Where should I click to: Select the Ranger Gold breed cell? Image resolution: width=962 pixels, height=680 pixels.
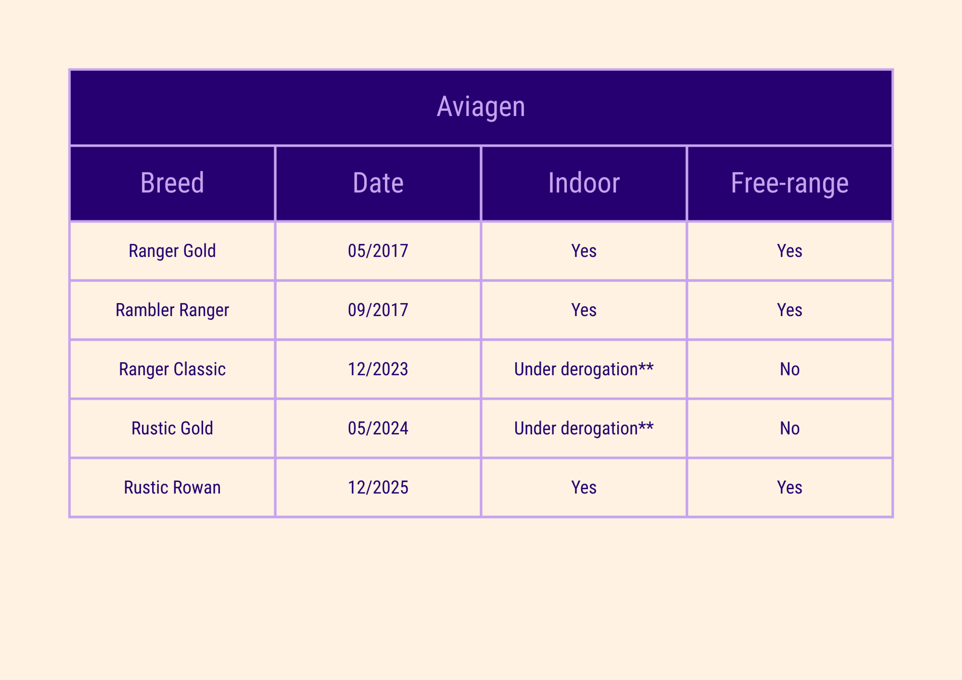coord(172,251)
